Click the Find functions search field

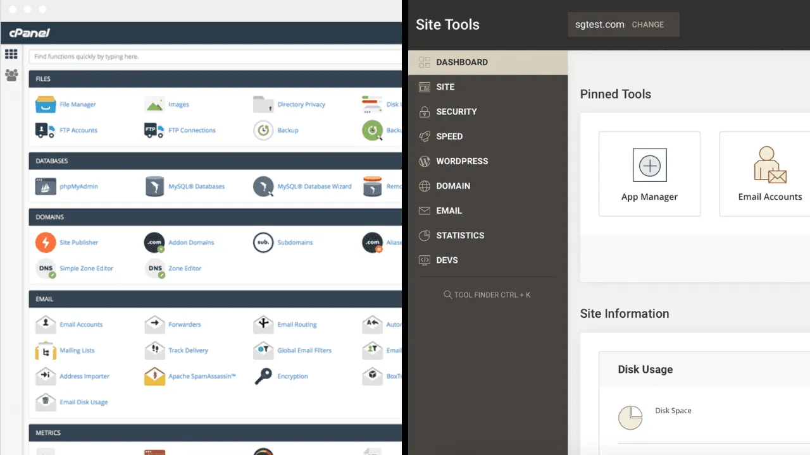215,56
